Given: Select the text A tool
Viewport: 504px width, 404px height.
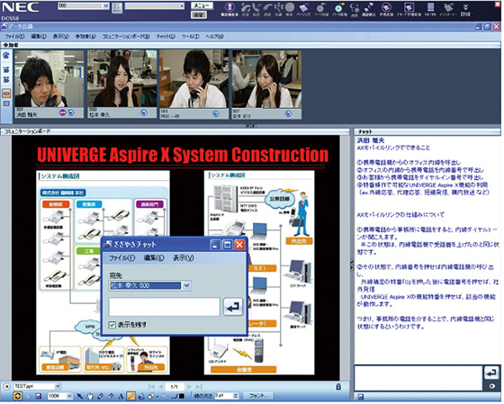Looking at the screenshot, I should tap(121, 396).
